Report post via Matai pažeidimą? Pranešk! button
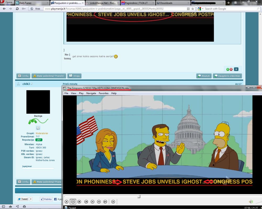 click(x=49, y=76)
